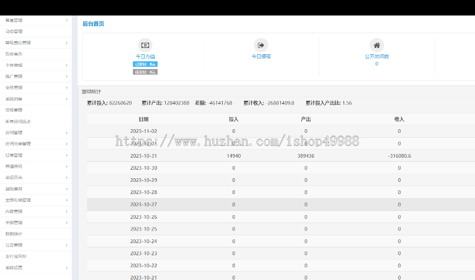
Task: Select the 幸运贝壳 menu label
Action: (x=14, y=177)
